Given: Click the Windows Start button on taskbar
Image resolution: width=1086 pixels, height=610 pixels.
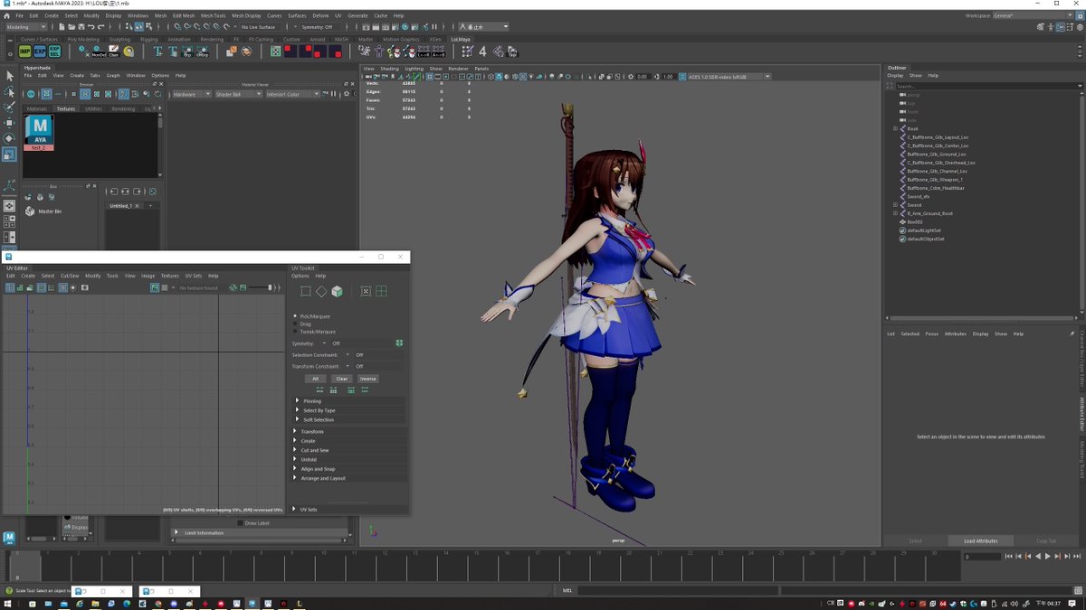Looking at the screenshot, I should tap(8, 603).
